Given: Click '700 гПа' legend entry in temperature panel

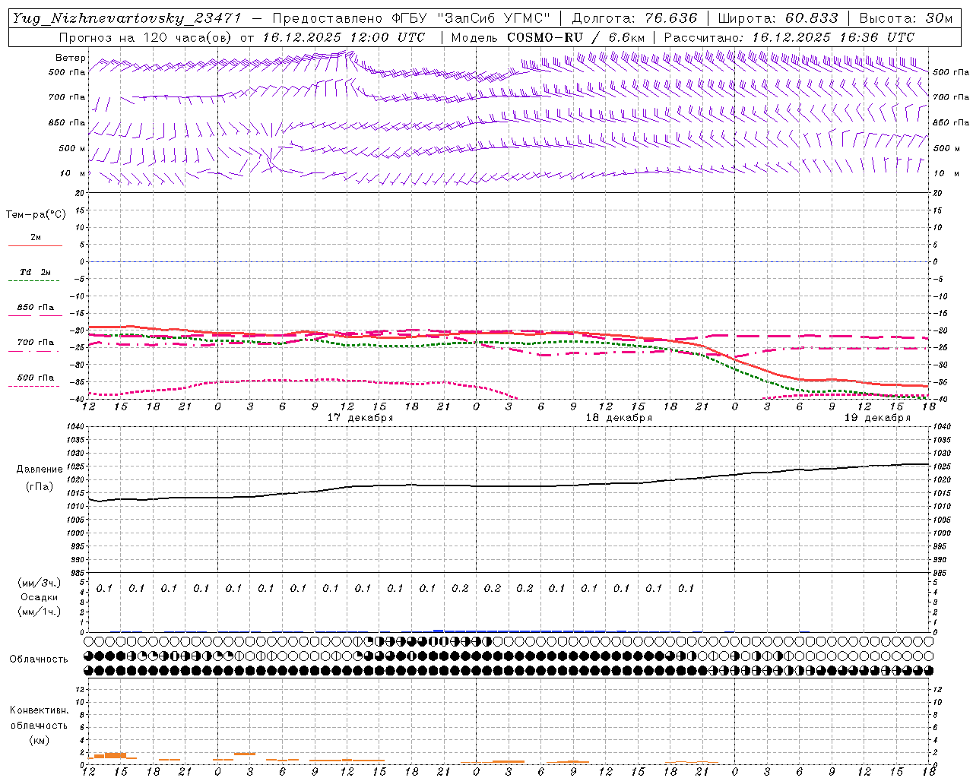Looking at the screenshot, I should [36, 342].
